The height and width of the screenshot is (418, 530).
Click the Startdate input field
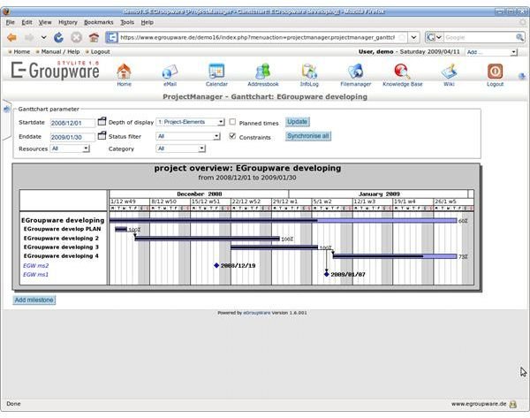click(x=72, y=123)
